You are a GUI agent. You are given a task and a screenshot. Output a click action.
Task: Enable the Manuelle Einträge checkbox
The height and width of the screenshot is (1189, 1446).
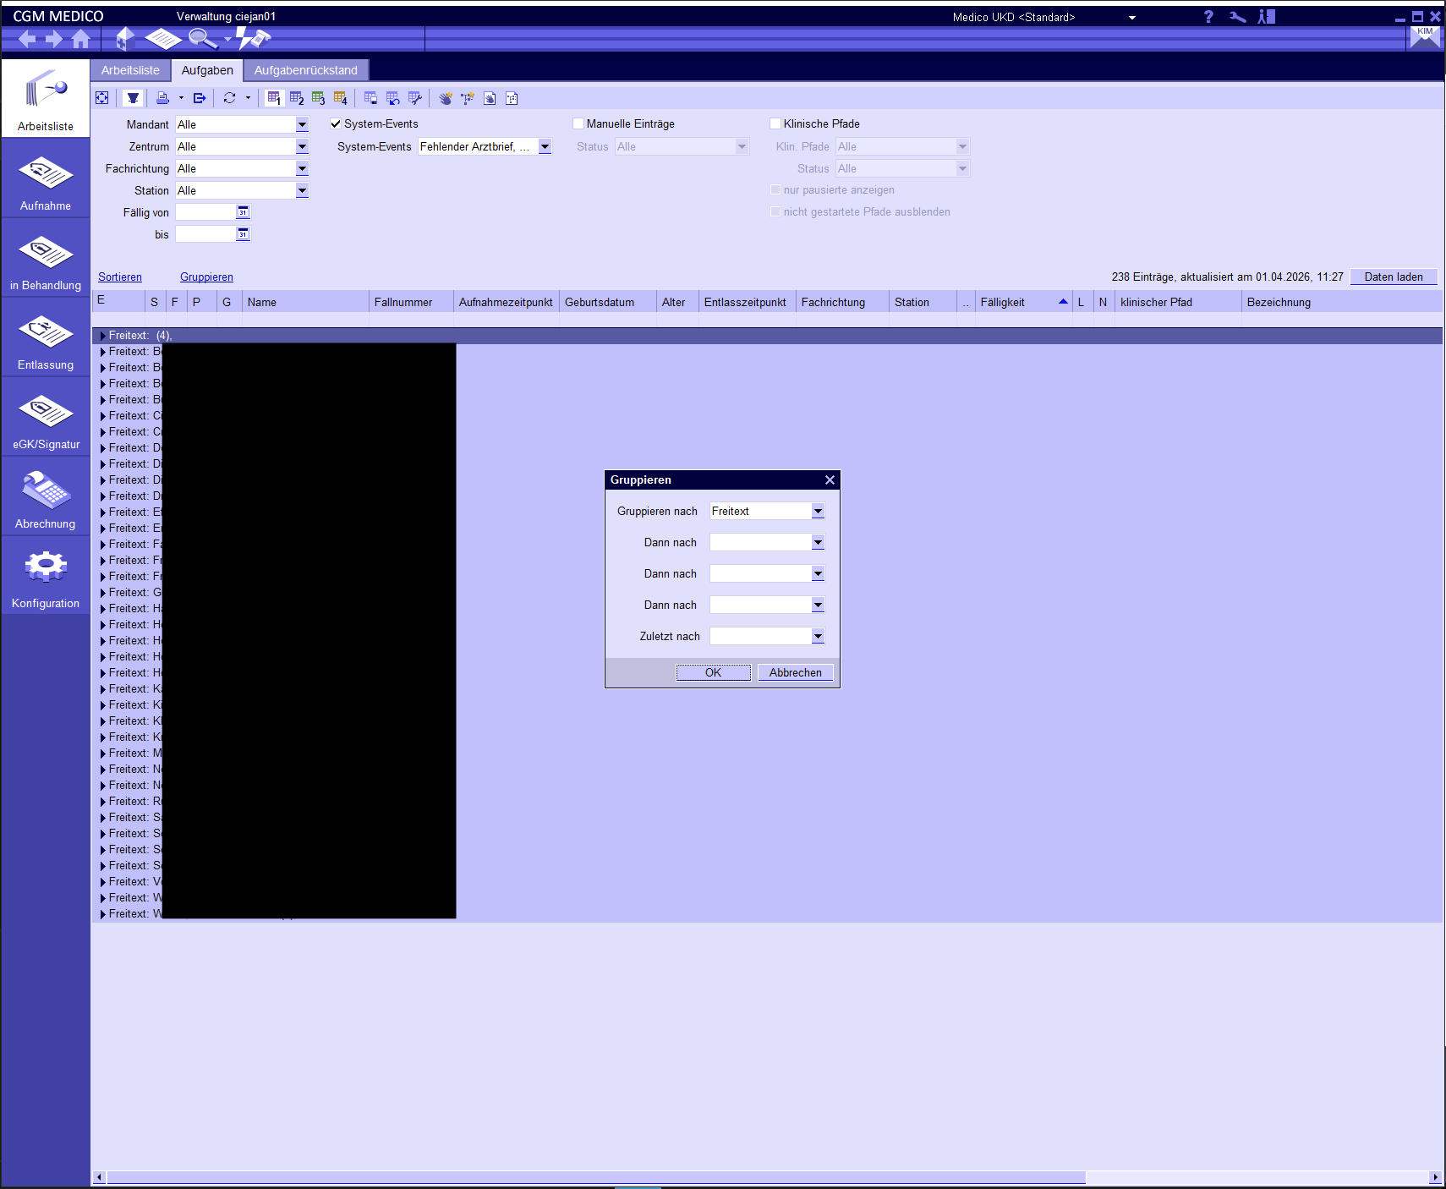(578, 123)
